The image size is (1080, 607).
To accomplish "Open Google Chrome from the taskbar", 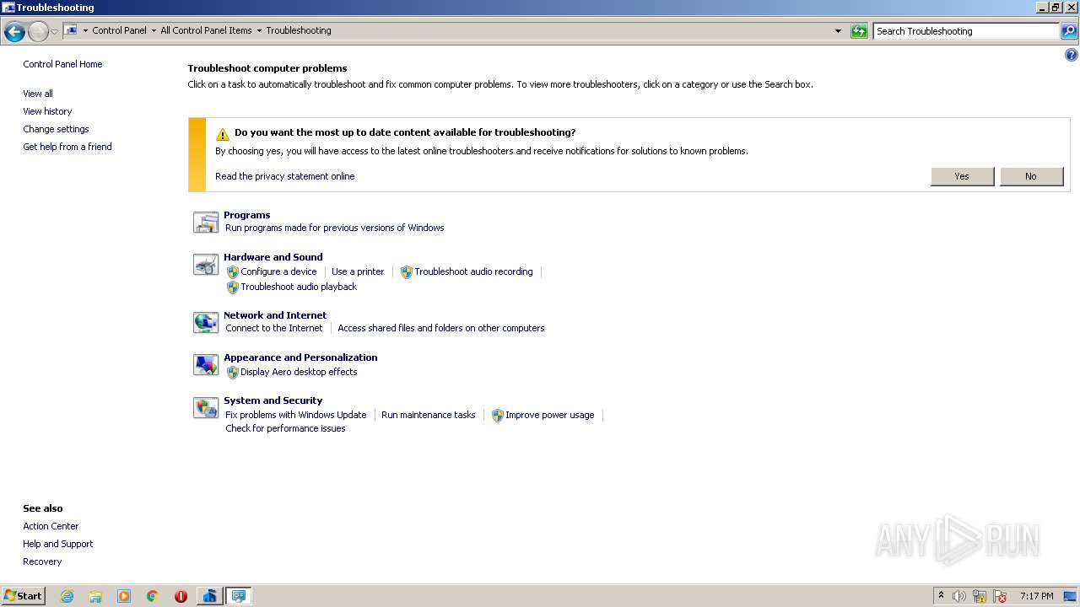I will [153, 596].
